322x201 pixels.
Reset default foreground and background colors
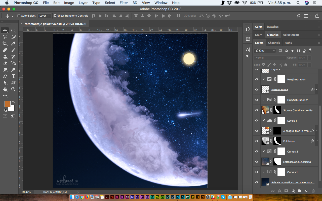point(5,110)
